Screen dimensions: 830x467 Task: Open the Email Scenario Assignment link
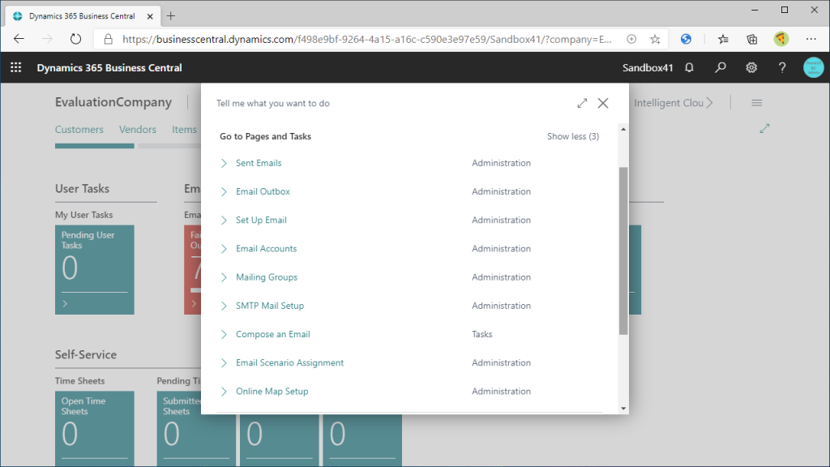click(289, 363)
